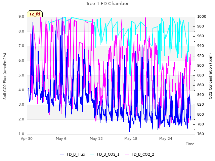The width and height of the screenshot is (215, 161).
Task: Click the 900 right axis tick label
Action: coord(201,66)
